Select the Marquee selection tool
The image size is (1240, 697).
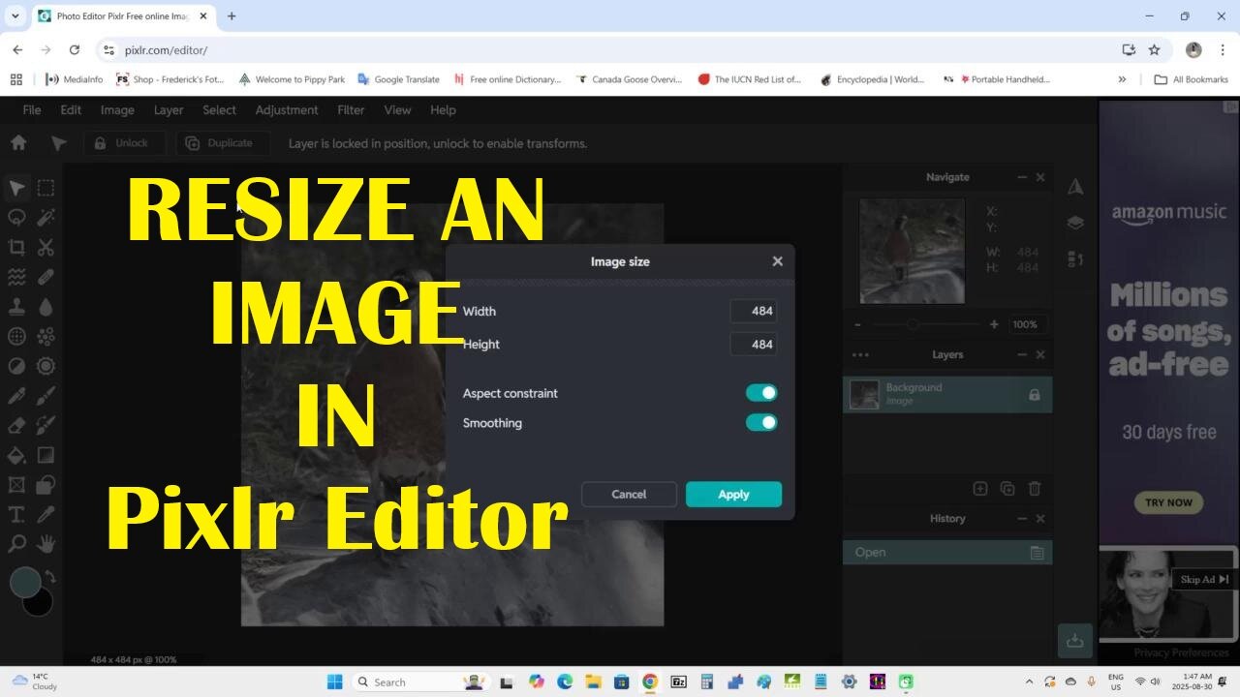pos(46,188)
